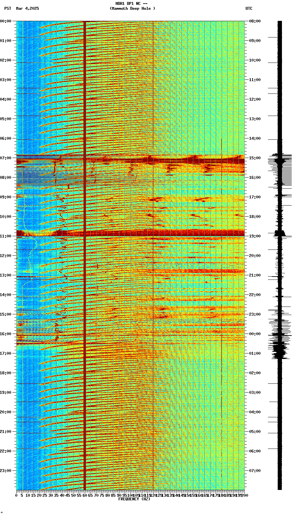Select the 01:00 PST time label

point(6,41)
